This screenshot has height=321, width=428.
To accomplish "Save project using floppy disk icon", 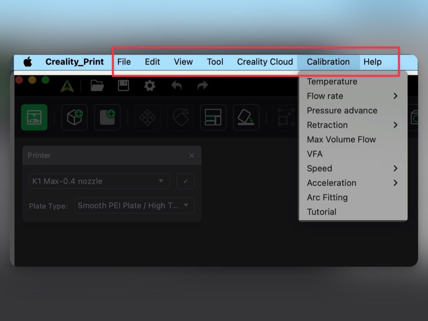I will pyautogui.click(x=123, y=86).
